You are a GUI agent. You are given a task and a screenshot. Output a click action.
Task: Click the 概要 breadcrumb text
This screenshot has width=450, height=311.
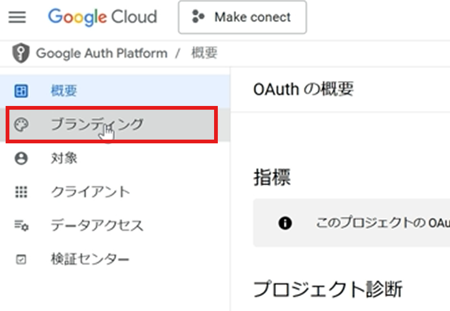pyautogui.click(x=204, y=54)
